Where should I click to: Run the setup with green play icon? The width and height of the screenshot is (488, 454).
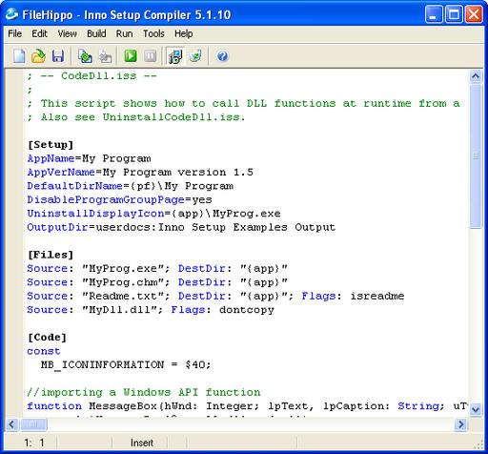131,56
